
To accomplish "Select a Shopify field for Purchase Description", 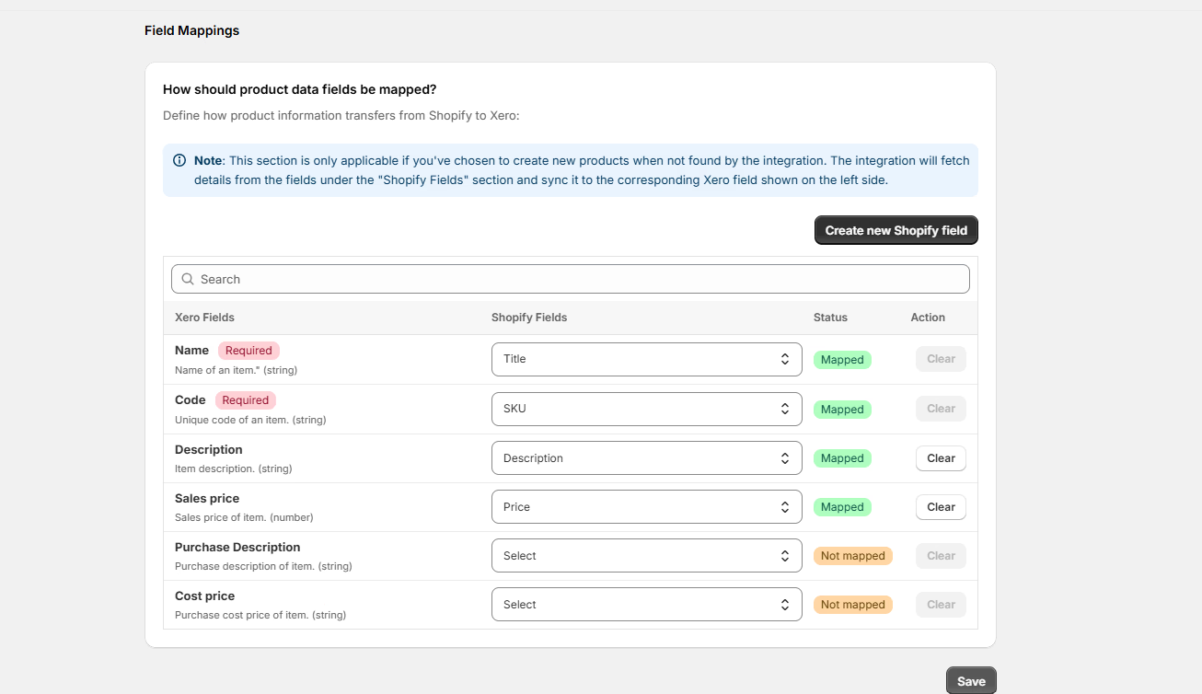I will click(646, 556).
